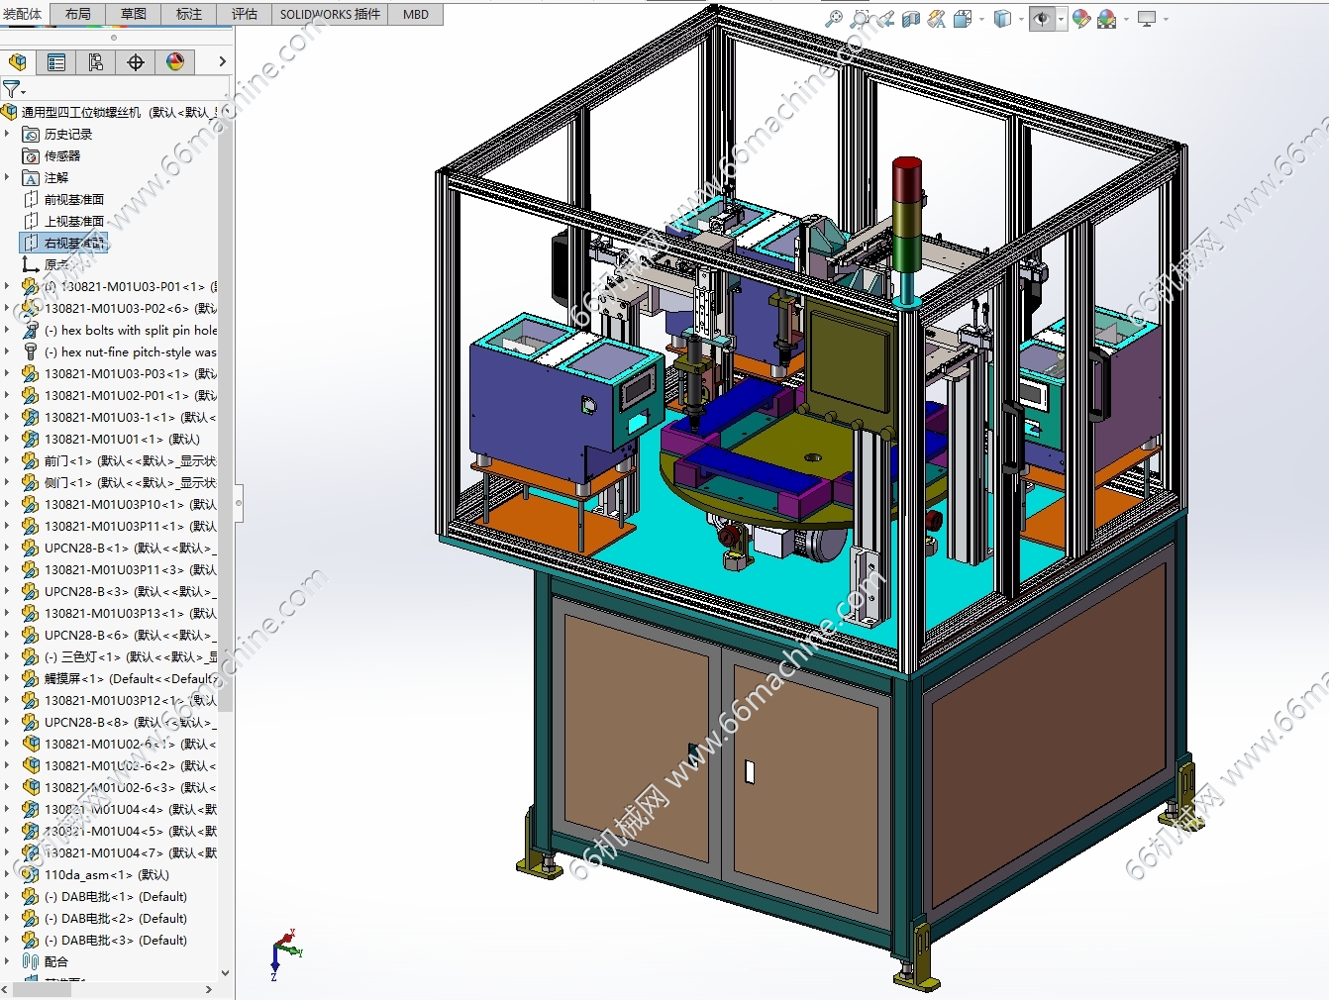
Task: Click the tree filter funnel icon
Action: [11, 89]
